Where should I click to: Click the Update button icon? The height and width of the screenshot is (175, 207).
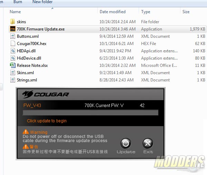pos(126,143)
